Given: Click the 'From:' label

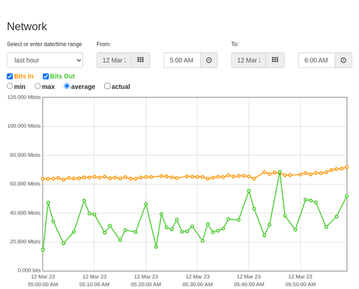Looking at the screenshot, I should pyautogui.click(x=103, y=44).
